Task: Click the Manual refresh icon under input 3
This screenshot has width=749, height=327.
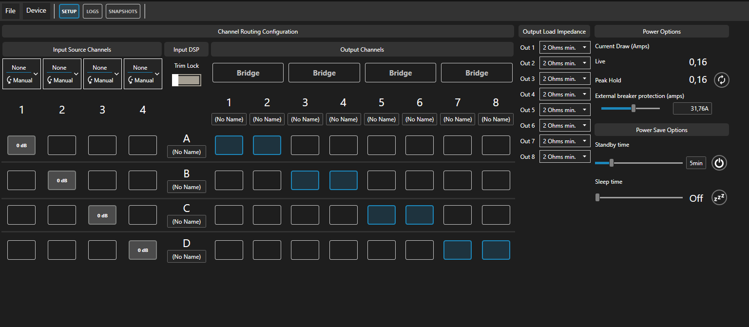Action: (x=90, y=80)
